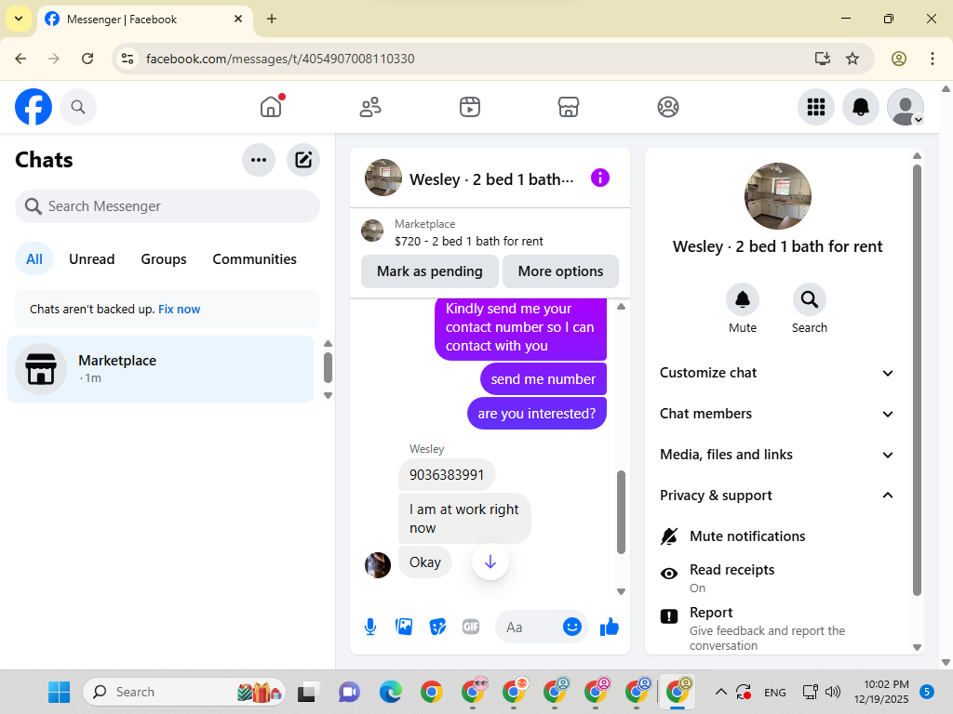This screenshot has width=953, height=714.
Task: Expand Media, files and links section
Action: (777, 455)
